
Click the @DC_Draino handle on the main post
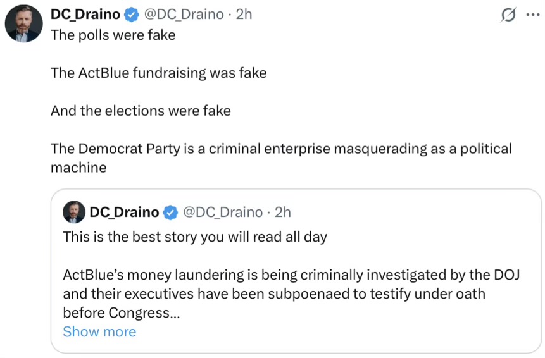184,15
